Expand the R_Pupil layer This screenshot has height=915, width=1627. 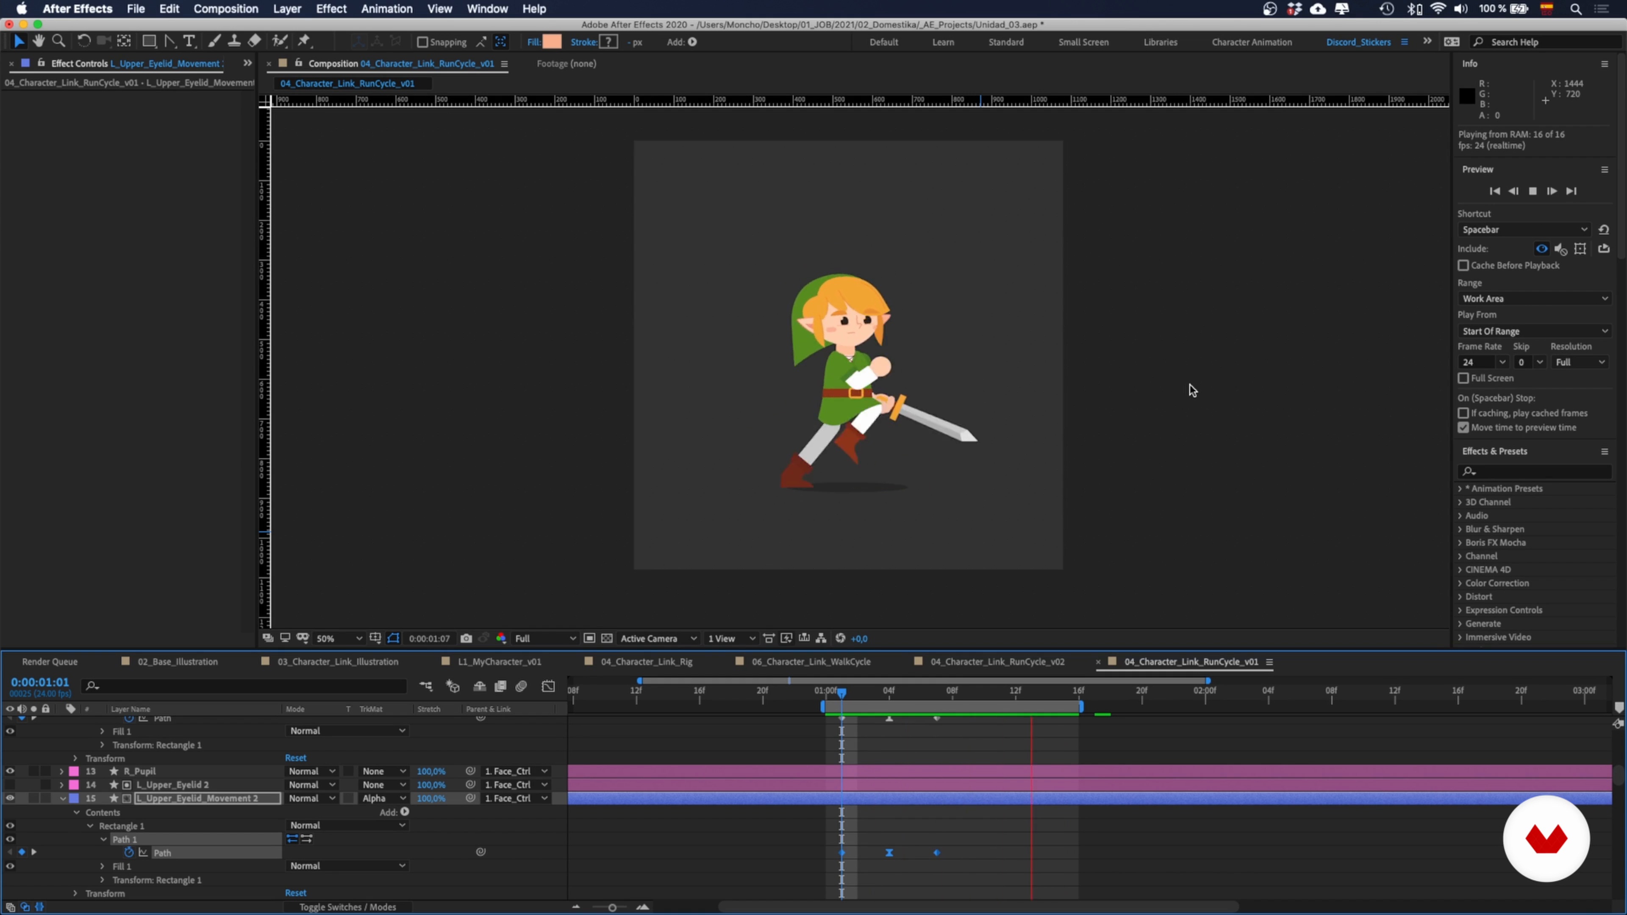(x=61, y=772)
